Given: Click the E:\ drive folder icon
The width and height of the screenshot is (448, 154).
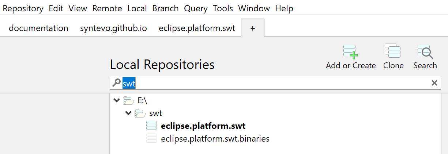Looking at the screenshot, I should pos(128,100).
